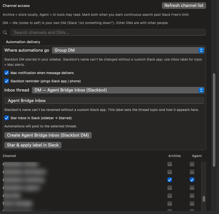
Task: Check Agent for the fifth channel row
Action: click(x=192, y=196)
